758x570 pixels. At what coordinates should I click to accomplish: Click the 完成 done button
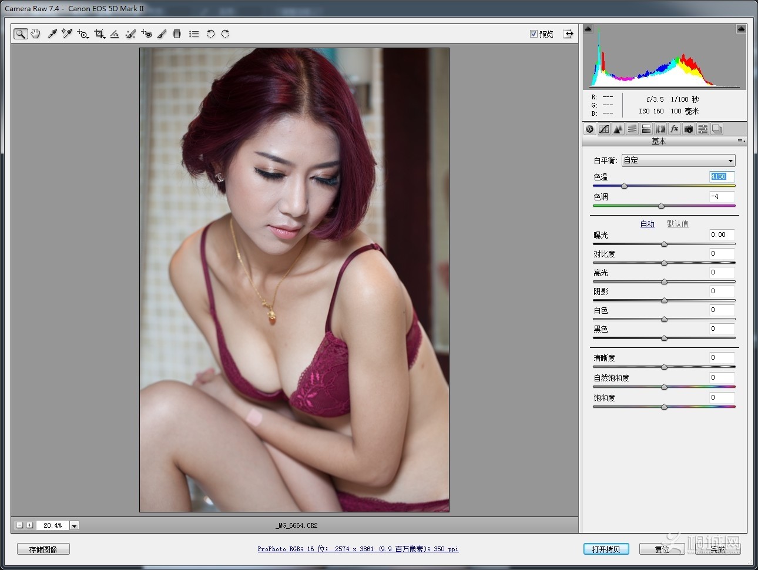717,549
